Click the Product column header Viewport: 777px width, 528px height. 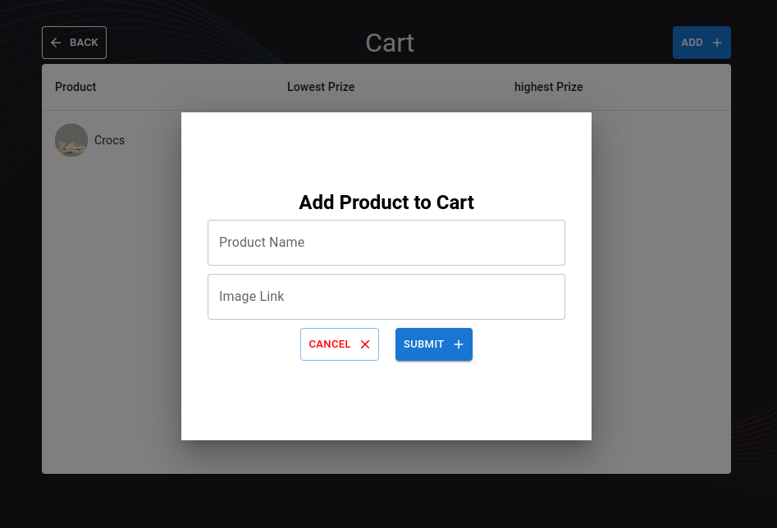tap(75, 86)
